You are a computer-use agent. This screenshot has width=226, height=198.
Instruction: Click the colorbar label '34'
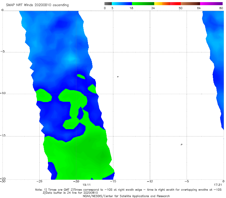tap(153, 8)
